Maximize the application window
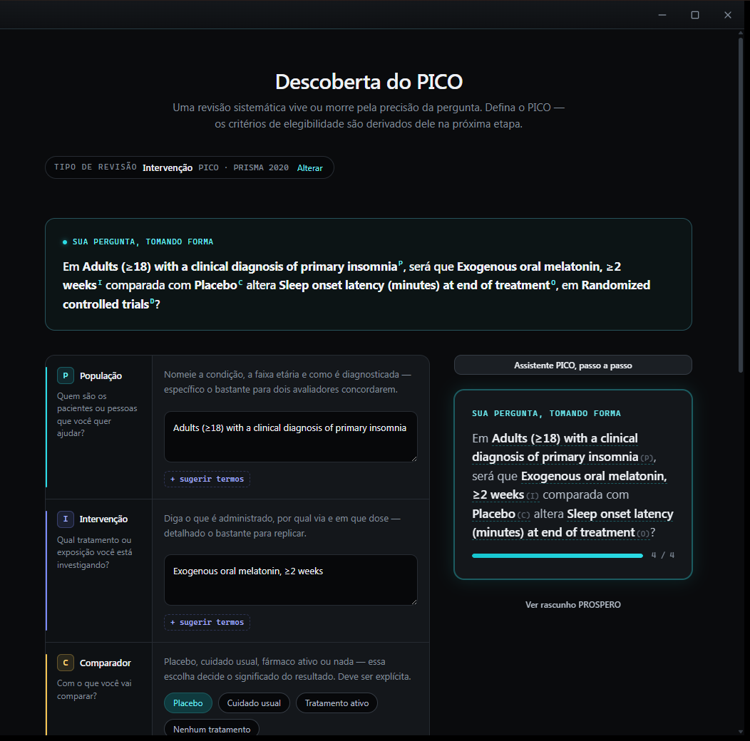750x741 pixels. pyautogui.click(x=695, y=15)
